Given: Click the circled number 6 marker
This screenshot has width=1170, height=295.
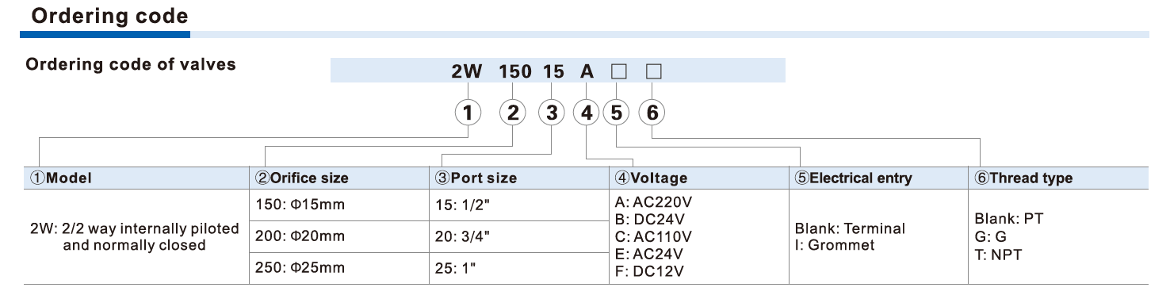Looking at the screenshot, I should [x=652, y=113].
